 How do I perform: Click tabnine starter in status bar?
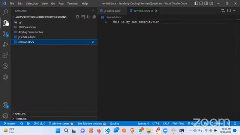click(x=61, y=123)
